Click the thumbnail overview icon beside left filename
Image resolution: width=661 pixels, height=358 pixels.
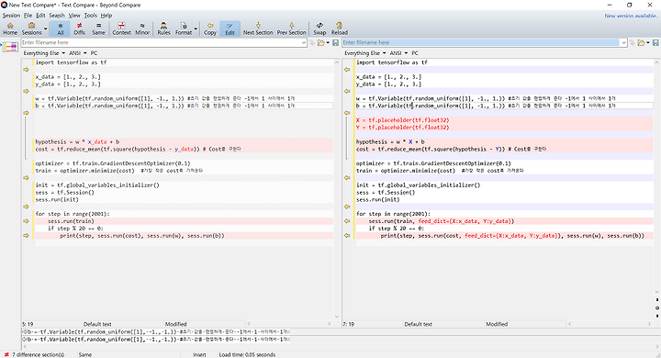click(x=10, y=47)
